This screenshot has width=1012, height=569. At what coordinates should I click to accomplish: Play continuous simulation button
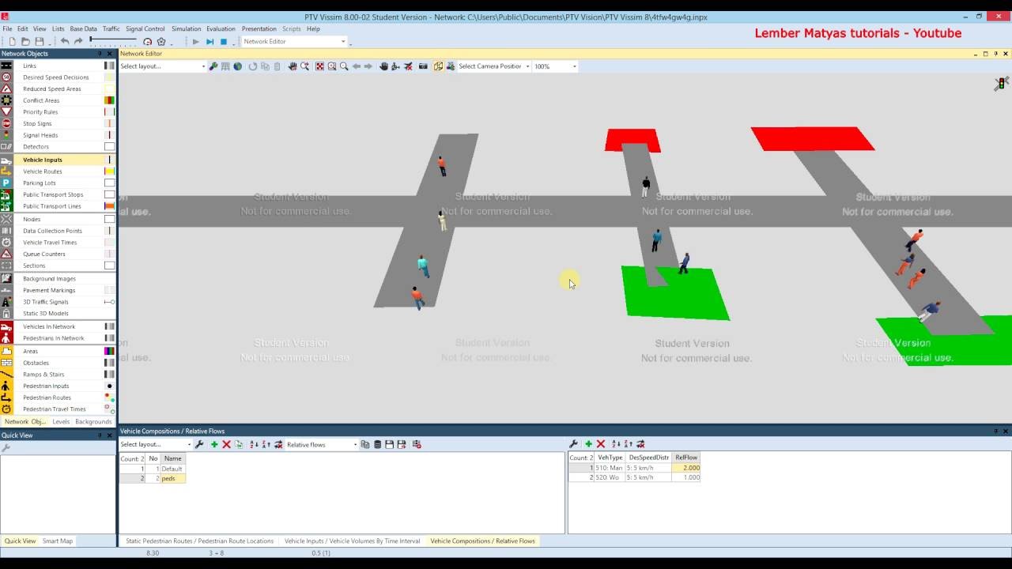tap(195, 42)
